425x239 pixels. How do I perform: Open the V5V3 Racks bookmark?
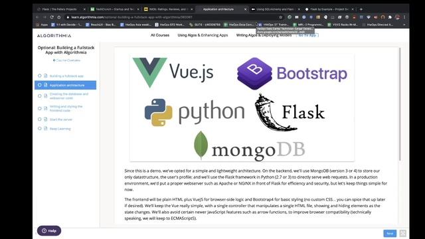pos(343,25)
